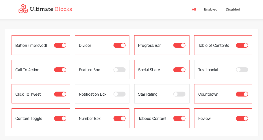The image size is (263, 140).
Task: Enable the Testimonial block switch
Action: point(242,70)
